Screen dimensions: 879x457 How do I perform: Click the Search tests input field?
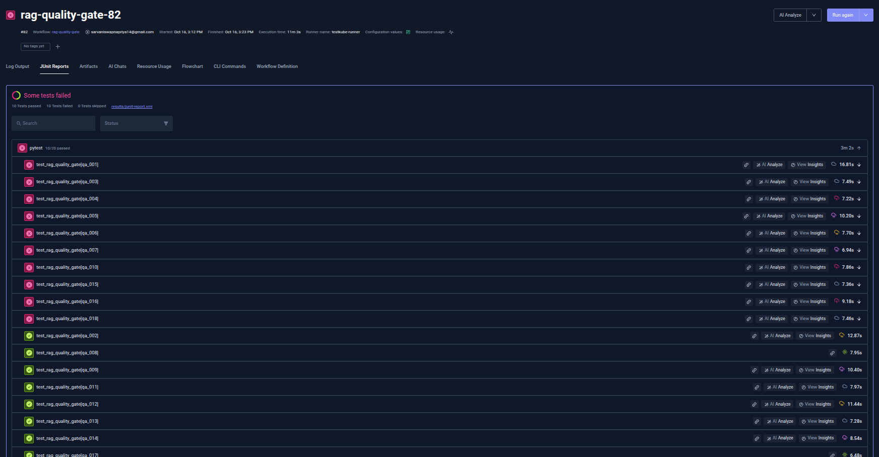53,123
